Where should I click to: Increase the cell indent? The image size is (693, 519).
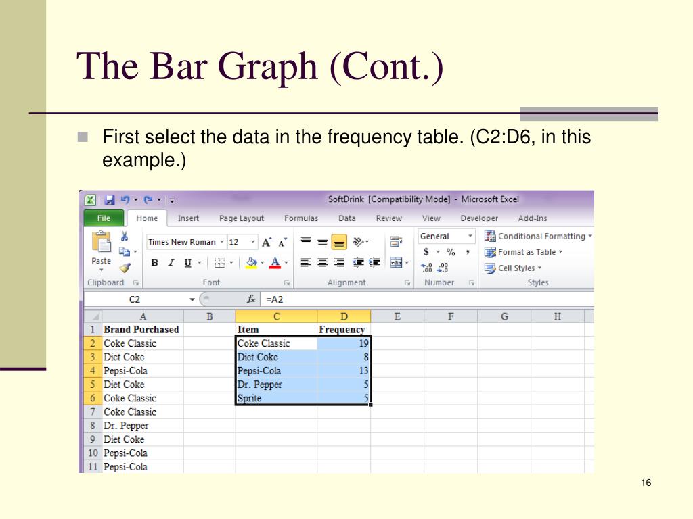[374, 263]
